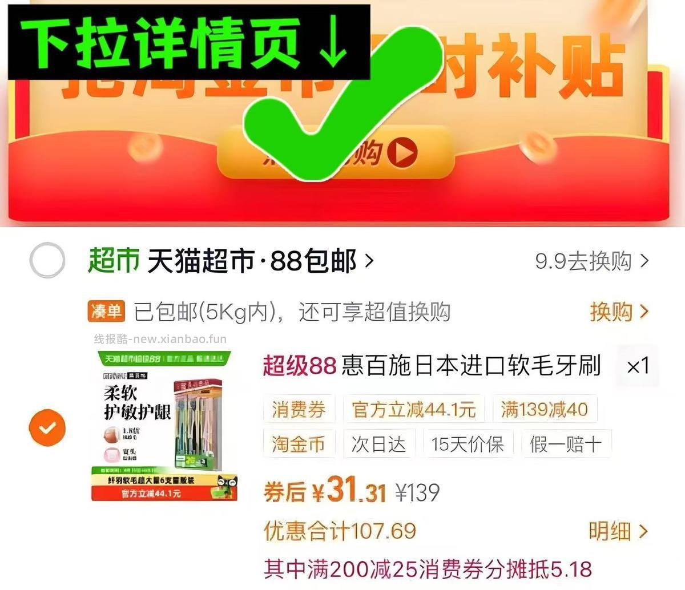Expand 明细 discount details
The image size is (685, 590).
[x=618, y=531]
